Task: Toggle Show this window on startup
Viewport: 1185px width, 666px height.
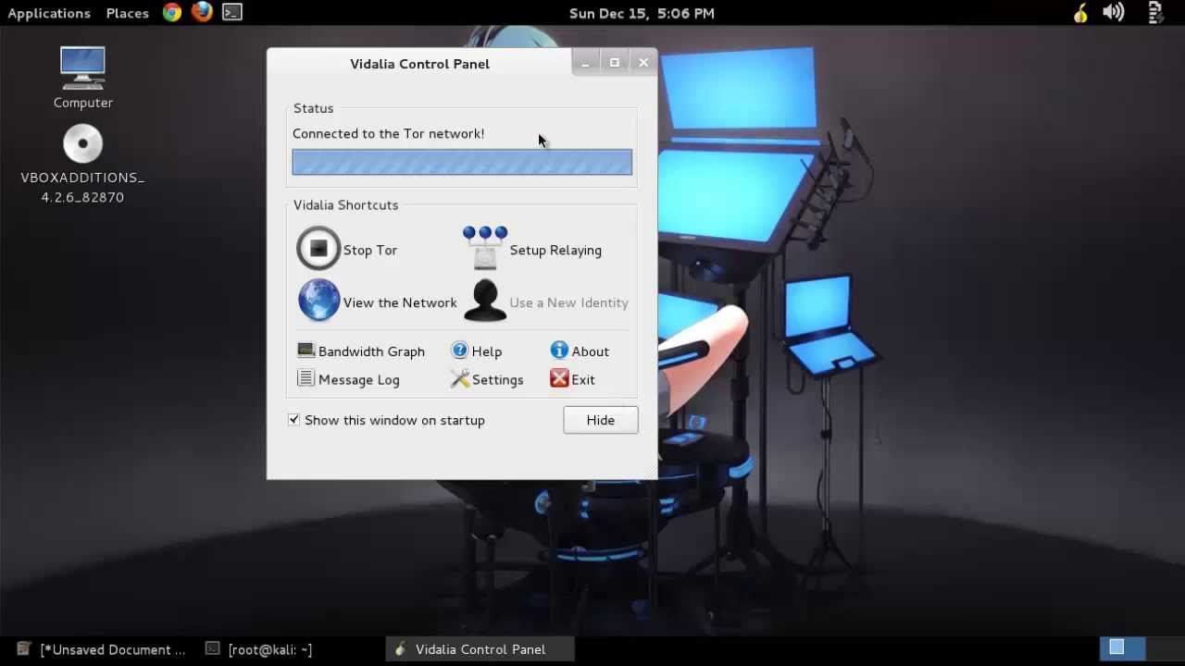Action: [294, 419]
